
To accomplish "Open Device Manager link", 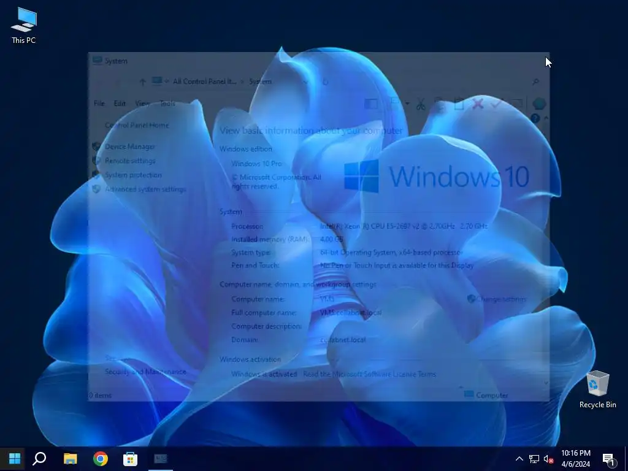I will [x=130, y=147].
